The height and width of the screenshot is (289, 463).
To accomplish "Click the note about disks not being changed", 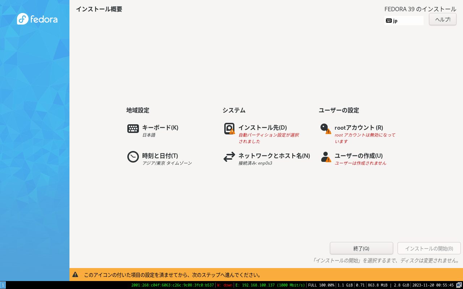I will point(386,260).
